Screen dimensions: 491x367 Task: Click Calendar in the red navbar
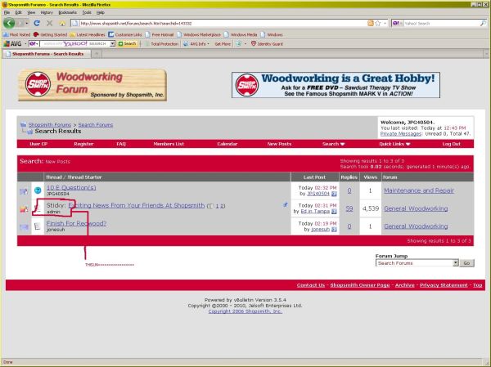tap(227, 144)
